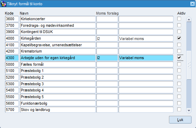Click the Navn field Foredrags- og mødevirksomhed
Viewport: 196px width, 128px height.
(58, 25)
